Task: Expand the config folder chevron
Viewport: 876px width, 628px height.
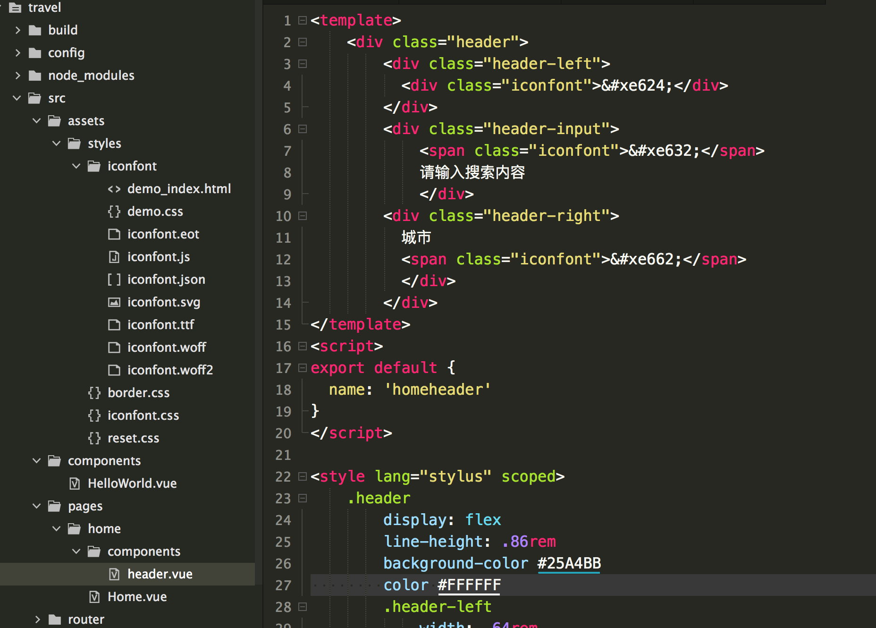Action: [x=17, y=53]
